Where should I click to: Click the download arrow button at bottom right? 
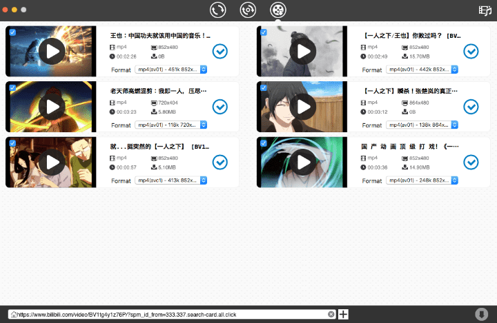(x=480, y=314)
